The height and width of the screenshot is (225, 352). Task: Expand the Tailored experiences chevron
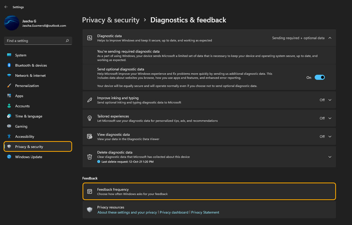coord(330,118)
